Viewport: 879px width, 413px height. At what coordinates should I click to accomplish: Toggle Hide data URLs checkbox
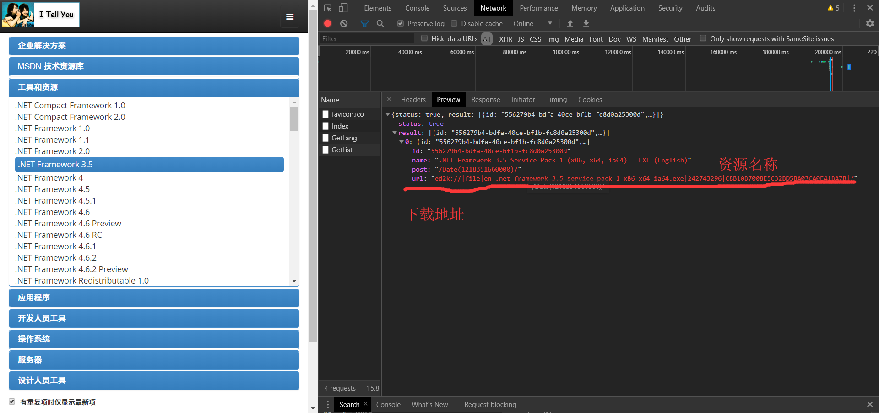[x=424, y=38]
